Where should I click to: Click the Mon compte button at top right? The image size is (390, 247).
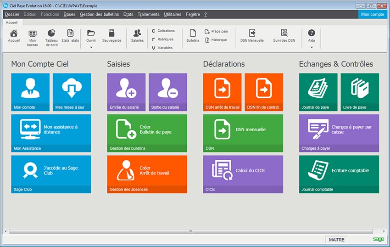click(373, 14)
